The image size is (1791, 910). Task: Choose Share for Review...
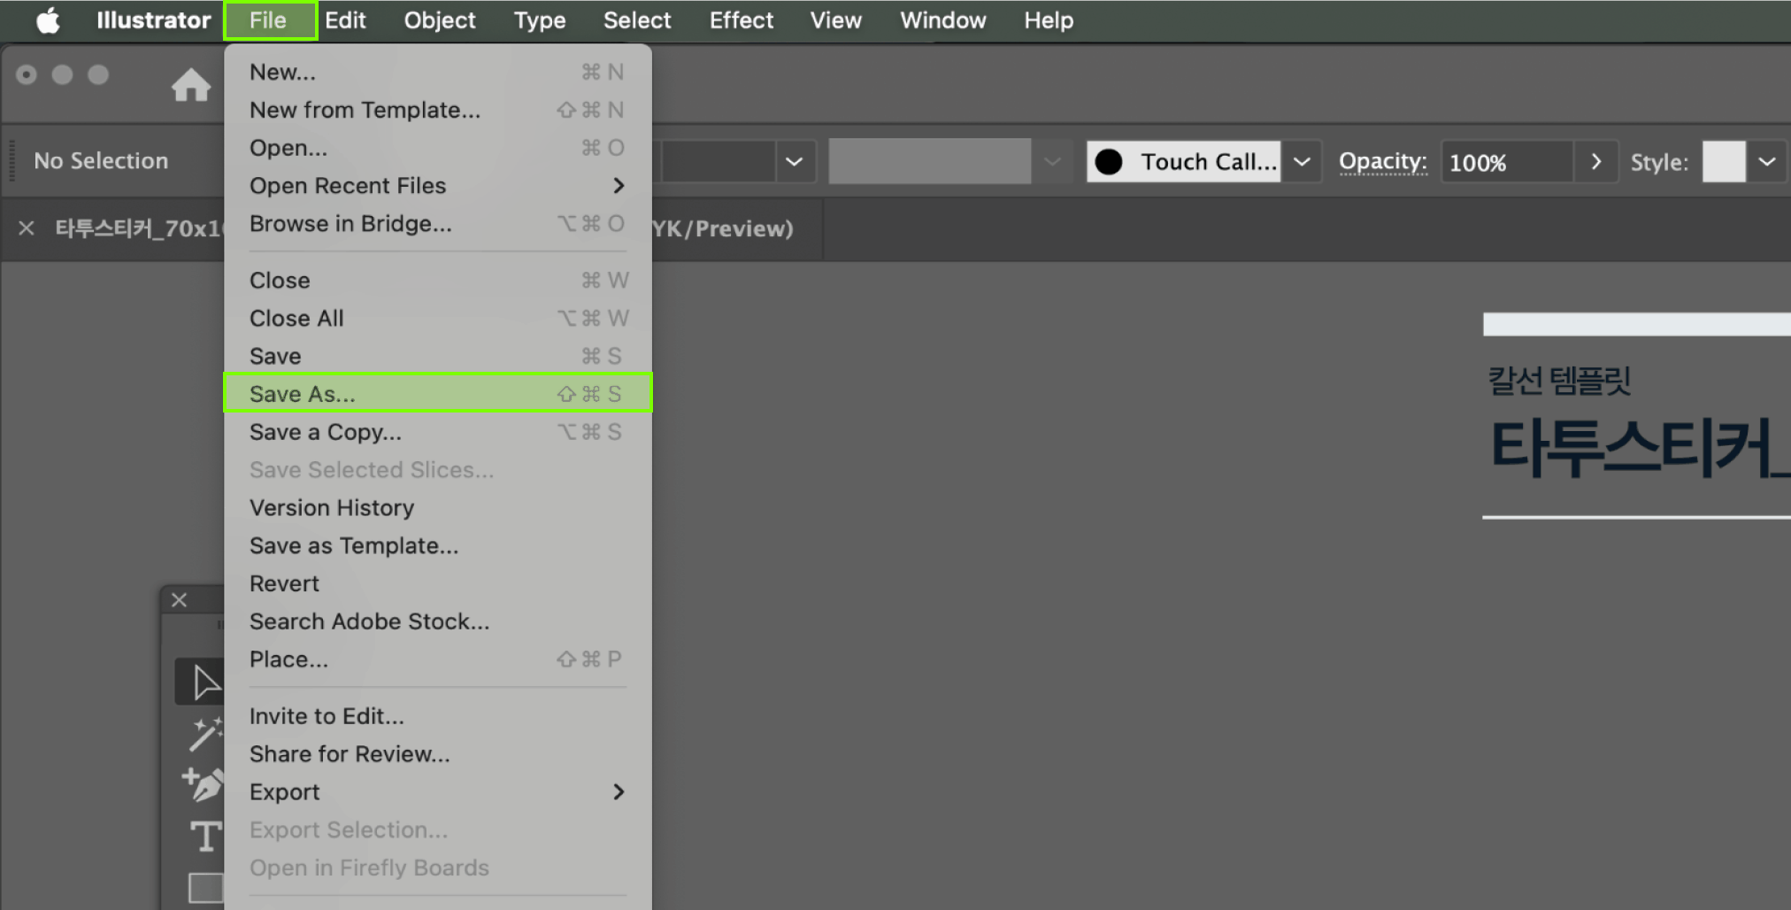click(x=438, y=754)
